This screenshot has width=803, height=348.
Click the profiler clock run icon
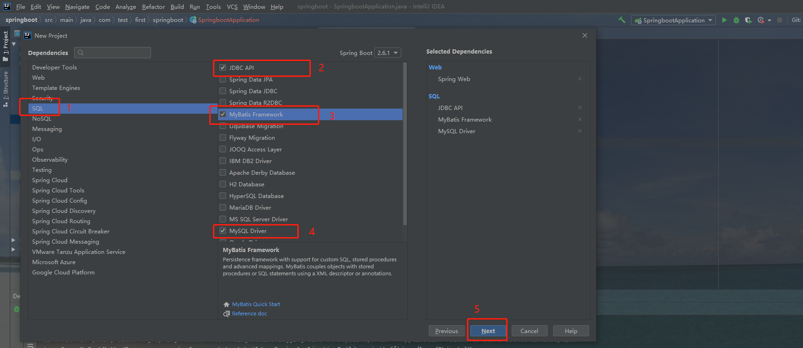coord(761,20)
